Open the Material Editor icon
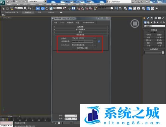Screen dimensions: 166x127 (143, 8)
